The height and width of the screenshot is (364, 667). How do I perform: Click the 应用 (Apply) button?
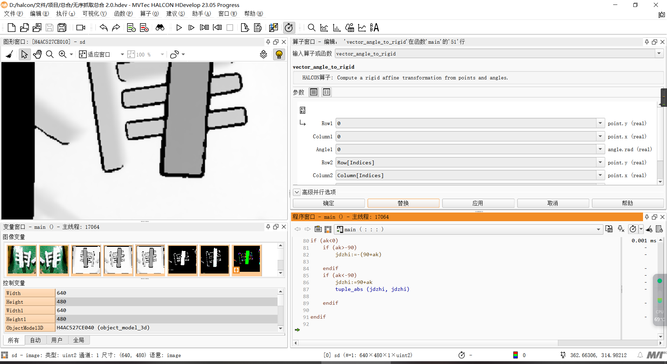478,203
